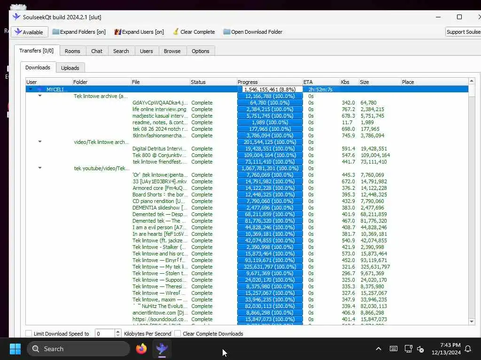
Task: Collapse the tek youtube/video/Tek... folder
Action: (x=40, y=168)
